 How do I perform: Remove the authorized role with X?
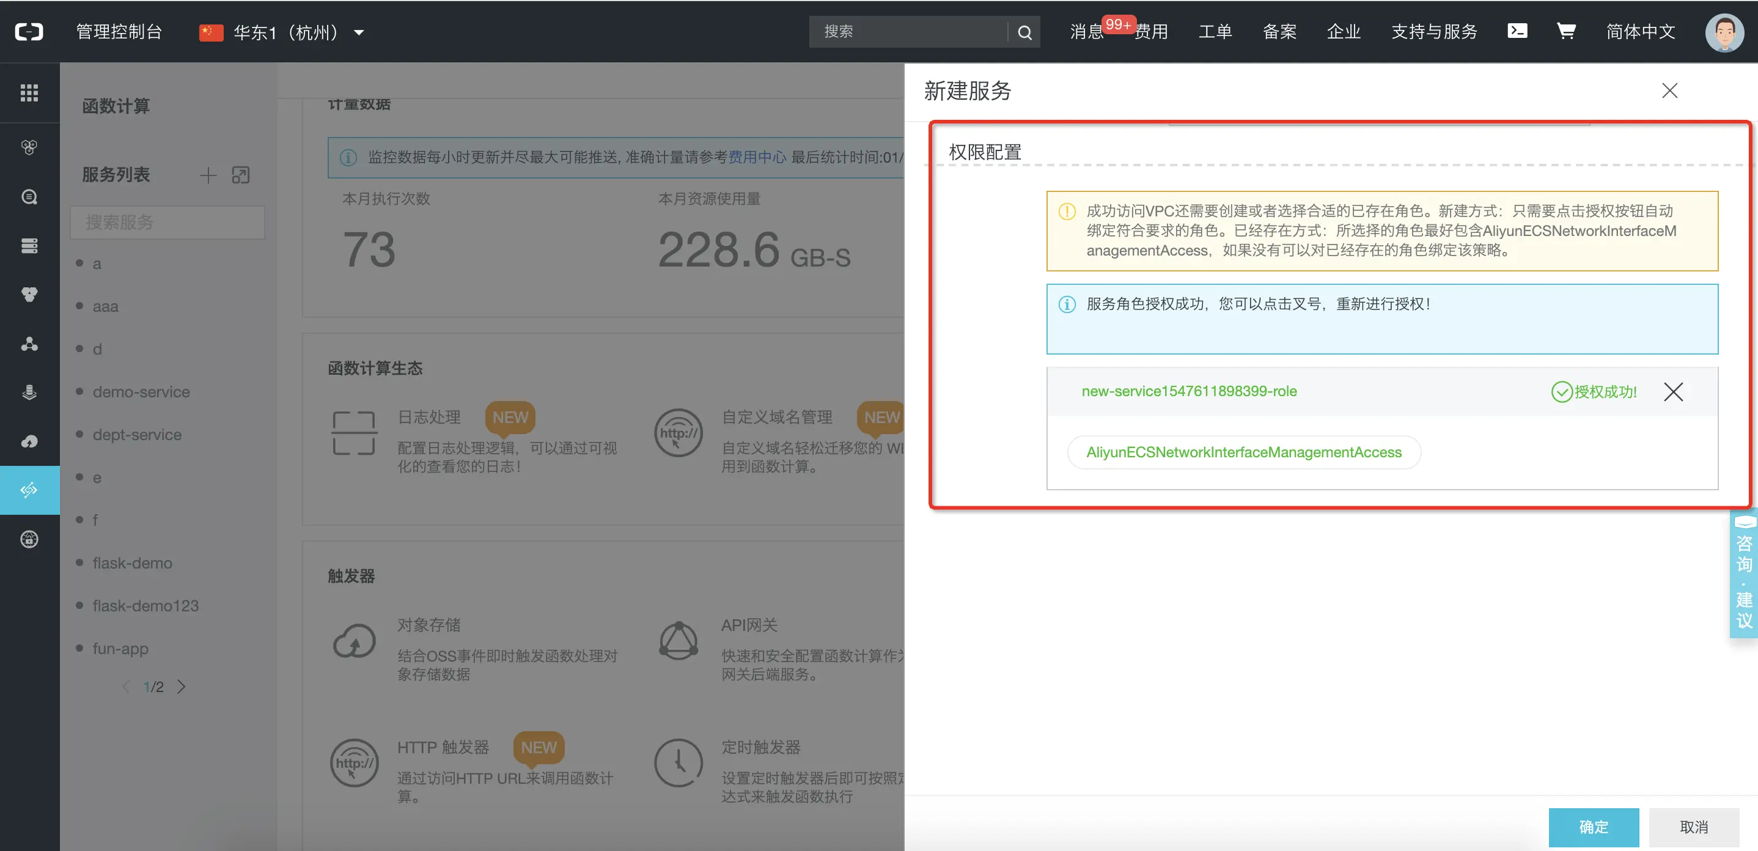[1672, 391]
